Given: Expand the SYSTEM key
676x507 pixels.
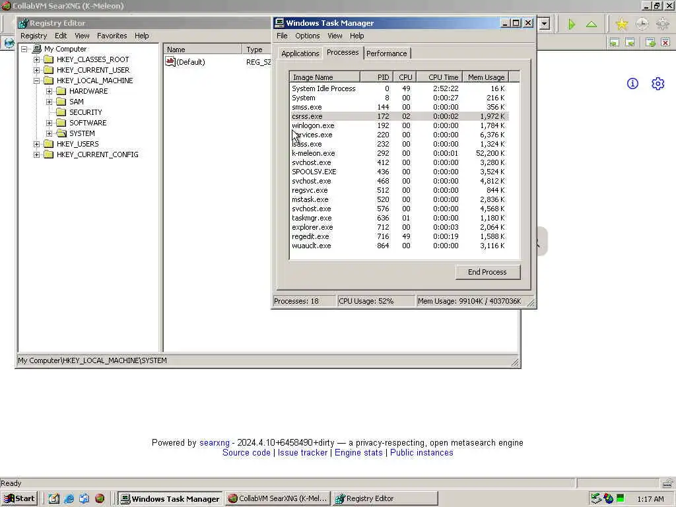Looking at the screenshot, I should click(x=49, y=133).
